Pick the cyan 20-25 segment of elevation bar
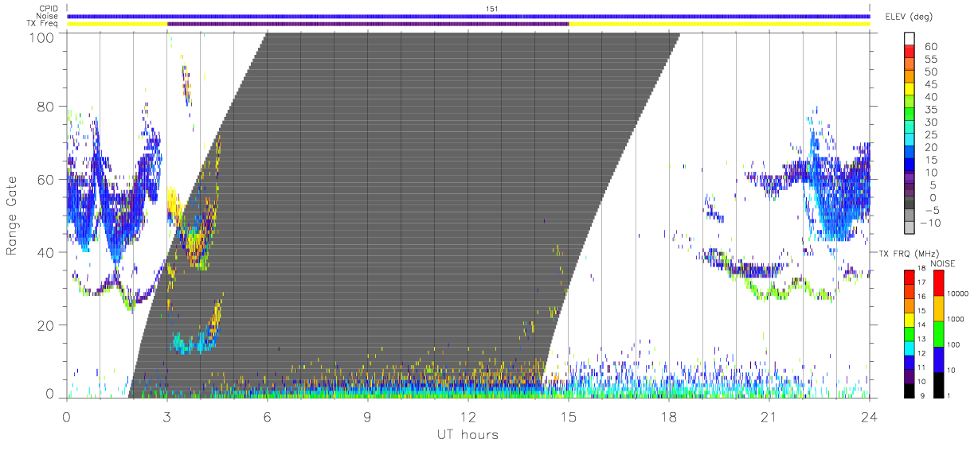 [910, 141]
